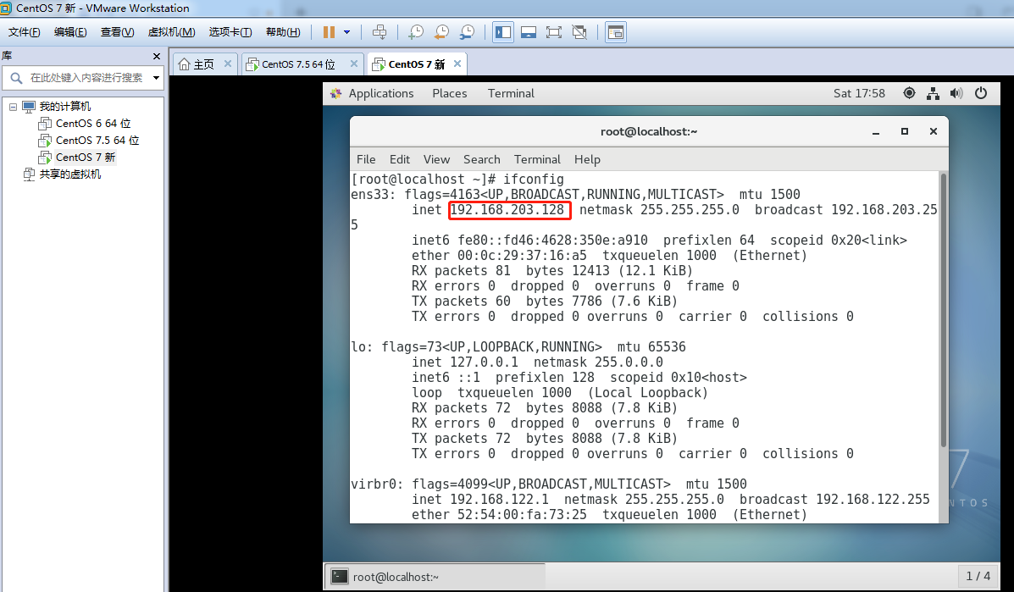Screen dimensions: 1014x592
Task: Click the virbr0 address 192.168.122.1
Action: [499, 500]
